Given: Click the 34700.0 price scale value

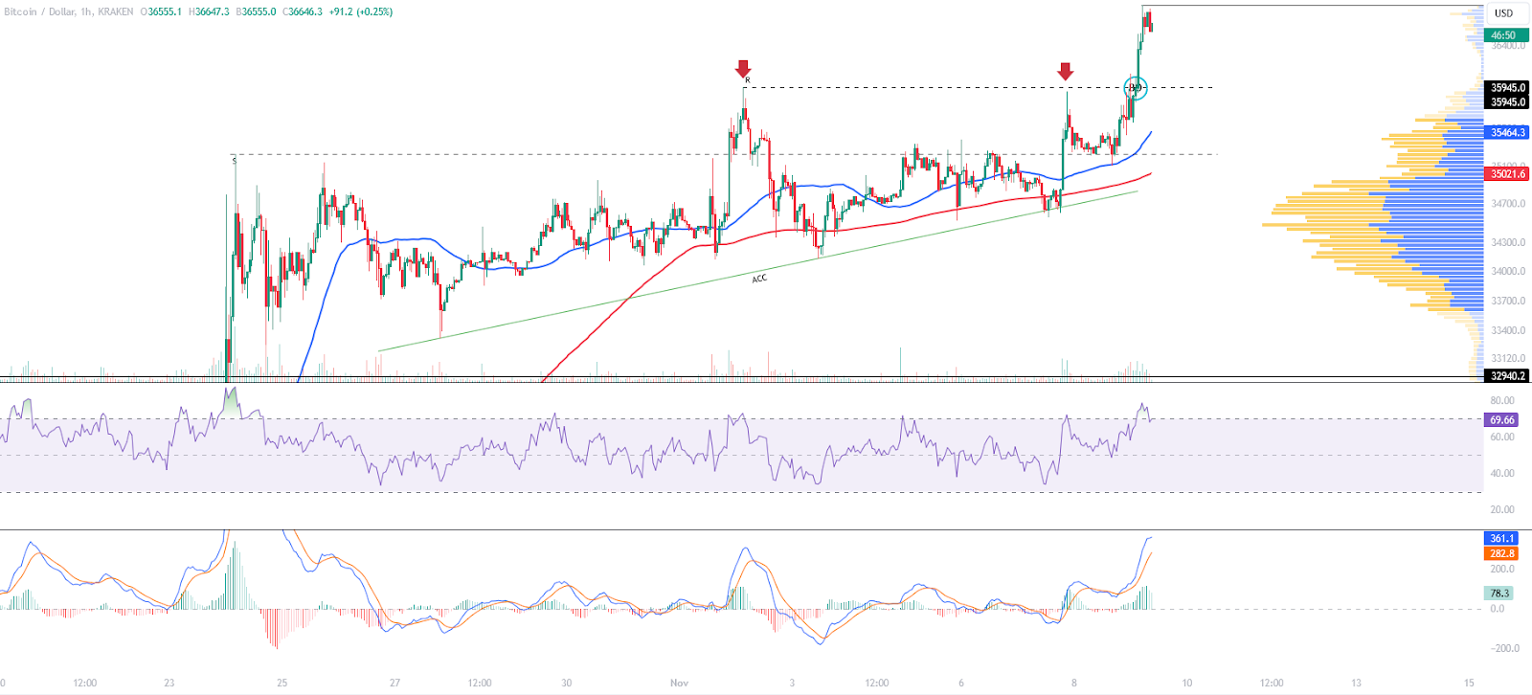Looking at the screenshot, I should (x=1508, y=203).
